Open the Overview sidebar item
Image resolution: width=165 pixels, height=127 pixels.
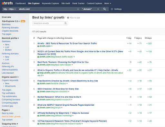point(6,17)
